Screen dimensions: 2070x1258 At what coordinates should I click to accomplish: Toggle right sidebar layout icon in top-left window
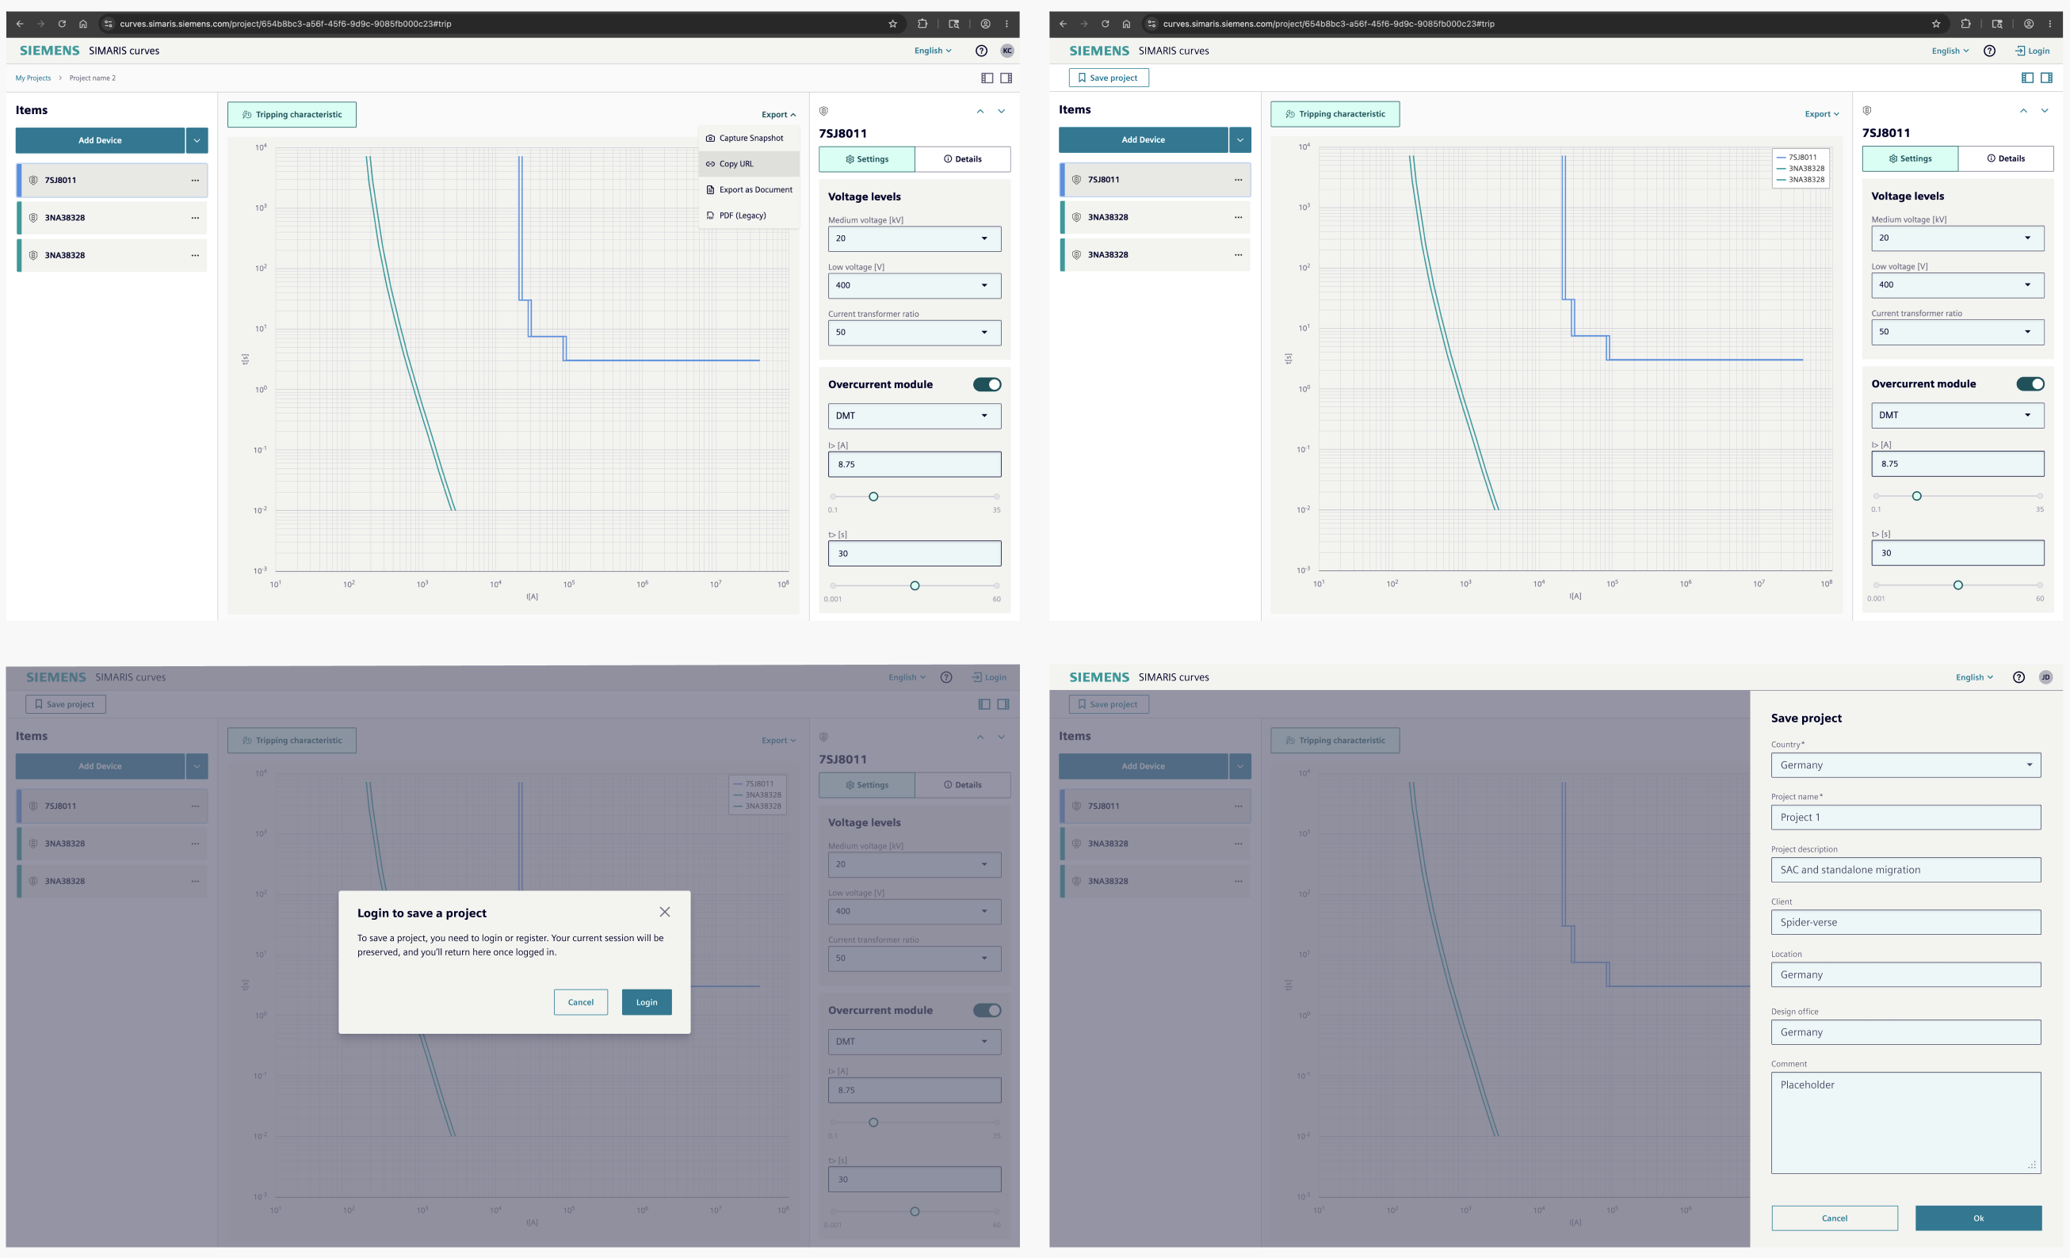click(x=1006, y=78)
